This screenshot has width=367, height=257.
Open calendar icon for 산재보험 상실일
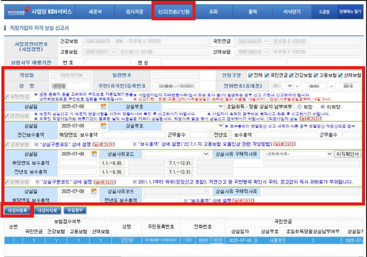94,191
